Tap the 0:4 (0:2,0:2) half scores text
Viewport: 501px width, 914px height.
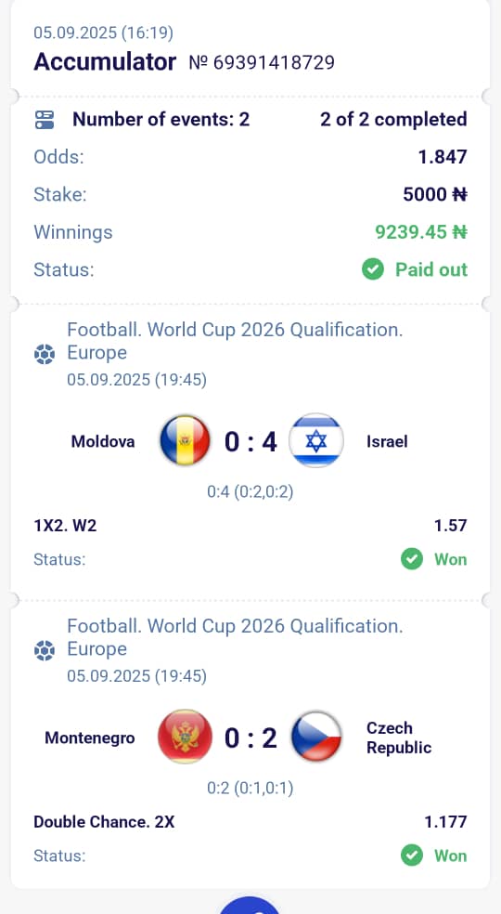(250, 492)
